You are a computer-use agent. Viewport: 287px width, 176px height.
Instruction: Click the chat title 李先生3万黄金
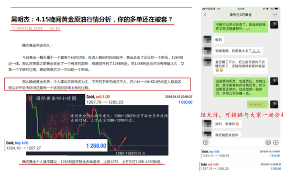(x=241, y=15)
